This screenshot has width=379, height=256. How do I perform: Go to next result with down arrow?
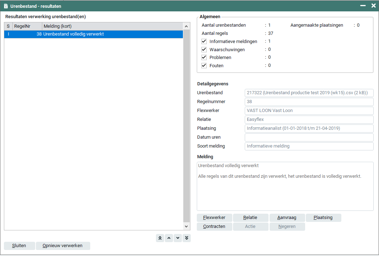[x=178, y=238]
